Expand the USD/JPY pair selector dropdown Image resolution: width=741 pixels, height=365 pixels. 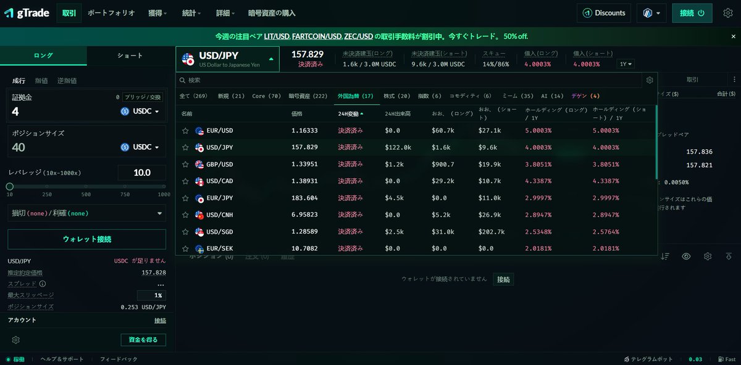tap(227, 59)
